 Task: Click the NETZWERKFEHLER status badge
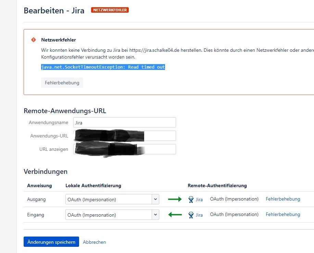pos(110,10)
